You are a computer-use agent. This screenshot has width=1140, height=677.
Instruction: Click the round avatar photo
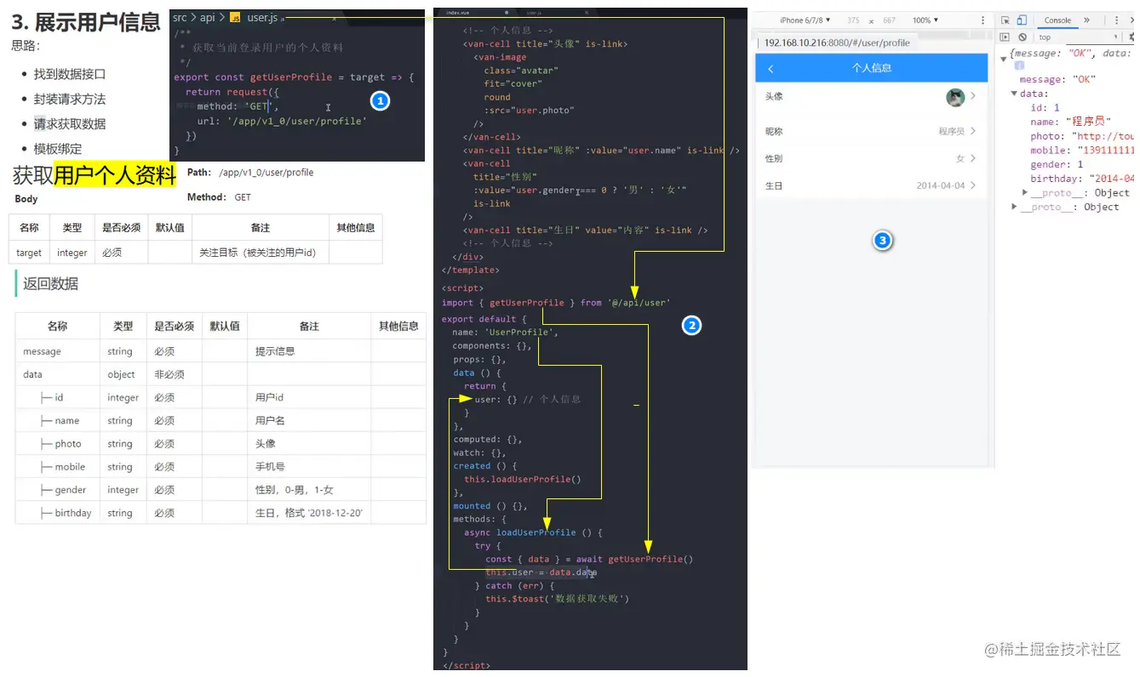pyautogui.click(x=955, y=97)
